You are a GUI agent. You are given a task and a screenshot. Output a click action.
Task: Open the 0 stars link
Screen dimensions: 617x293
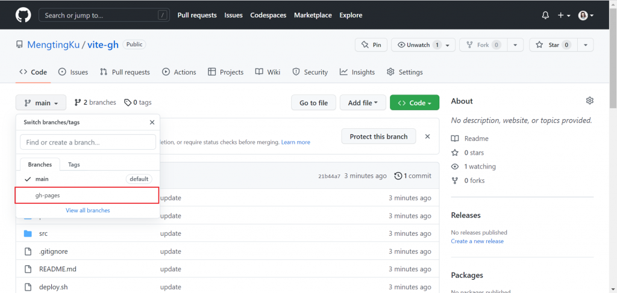tap(468, 153)
